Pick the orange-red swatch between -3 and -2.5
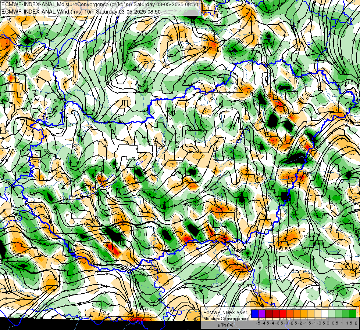Screen dimensions: 360x330 coord(290,313)
